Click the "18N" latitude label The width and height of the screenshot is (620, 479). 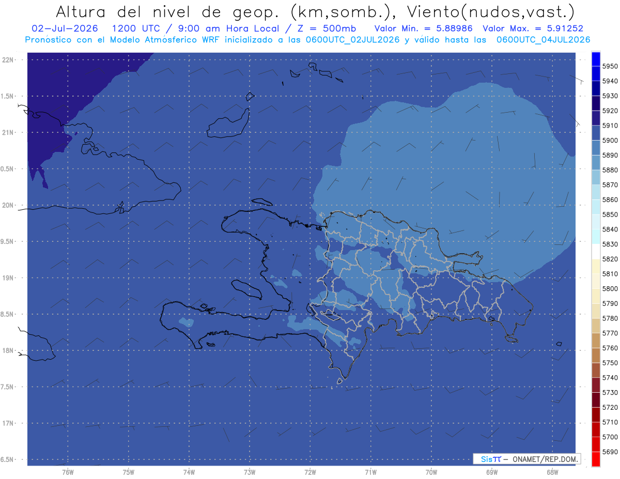click(x=9, y=350)
